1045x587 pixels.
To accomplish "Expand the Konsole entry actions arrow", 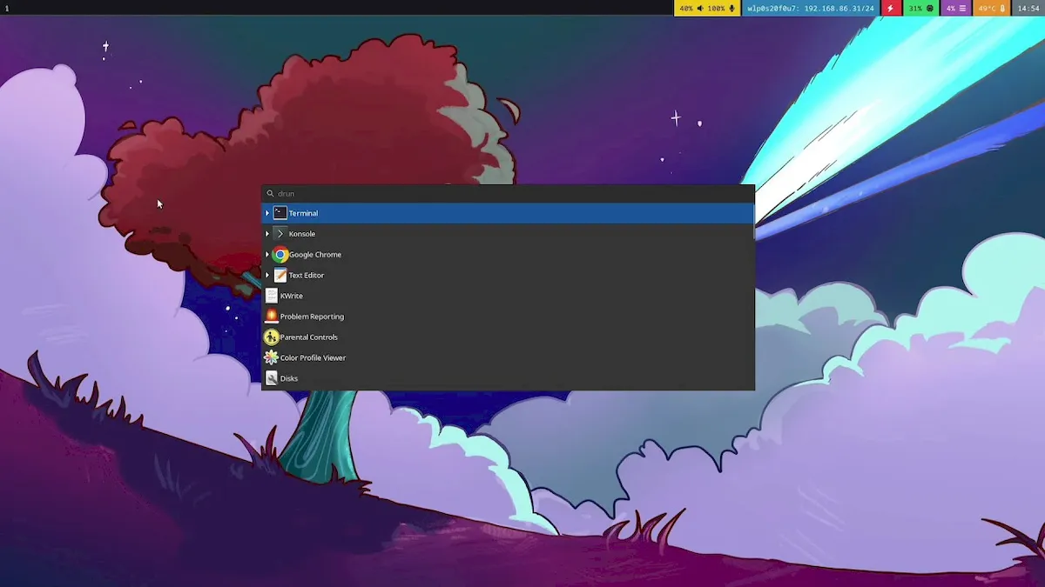I will [267, 234].
